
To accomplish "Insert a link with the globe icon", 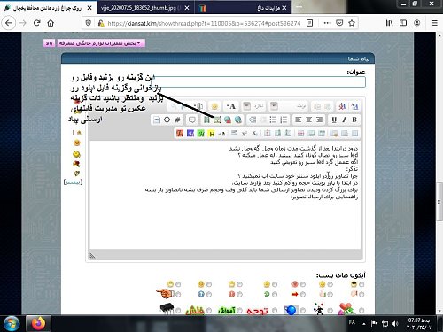I will click(x=237, y=120).
